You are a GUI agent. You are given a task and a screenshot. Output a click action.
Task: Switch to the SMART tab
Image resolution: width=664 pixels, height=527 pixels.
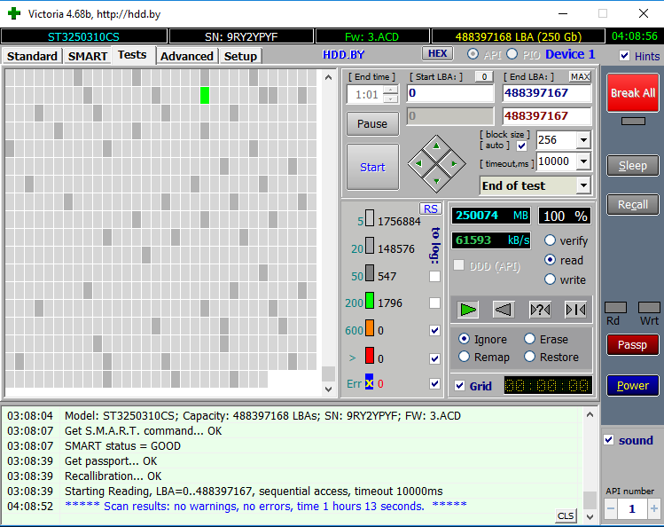[88, 56]
